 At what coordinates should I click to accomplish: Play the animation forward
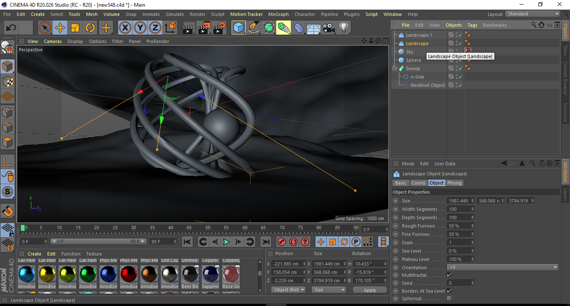226,242
